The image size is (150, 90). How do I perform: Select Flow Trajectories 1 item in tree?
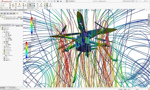[x=8, y=45]
